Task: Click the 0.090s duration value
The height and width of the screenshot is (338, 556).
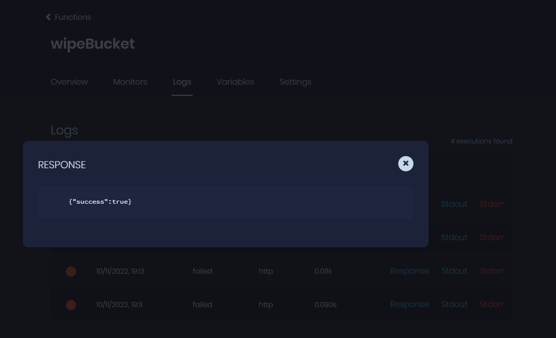Action: point(326,305)
